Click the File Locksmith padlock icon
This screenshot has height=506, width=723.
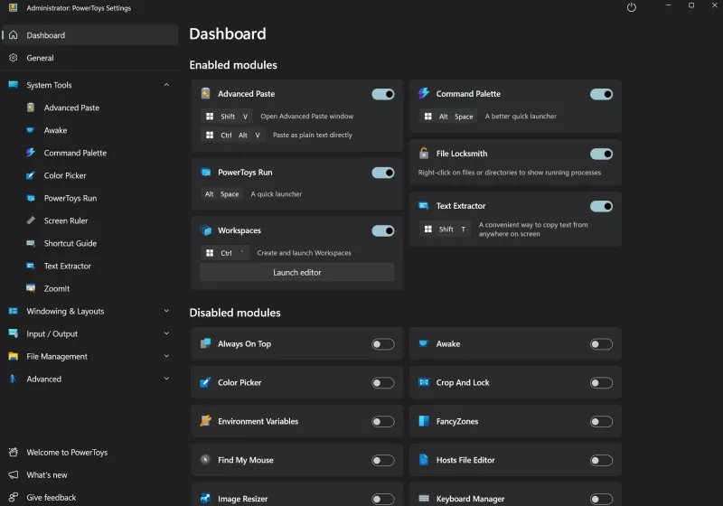pyautogui.click(x=424, y=154)
